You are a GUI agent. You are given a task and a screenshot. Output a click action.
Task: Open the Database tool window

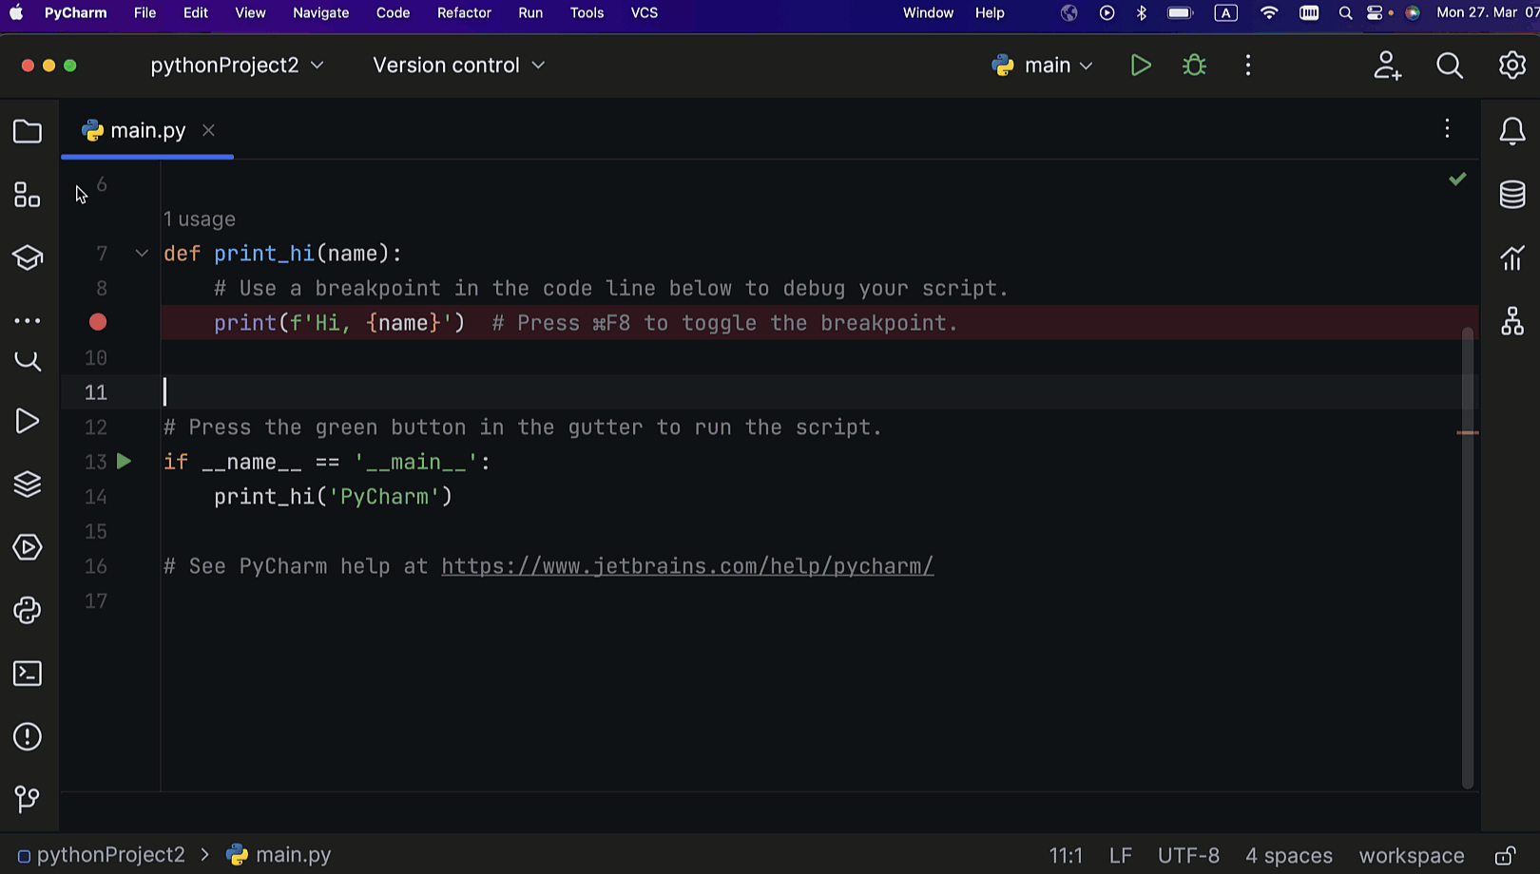(x=1511, y=194)
